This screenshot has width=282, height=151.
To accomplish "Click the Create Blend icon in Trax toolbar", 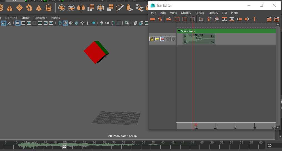I will pos(160,19).
